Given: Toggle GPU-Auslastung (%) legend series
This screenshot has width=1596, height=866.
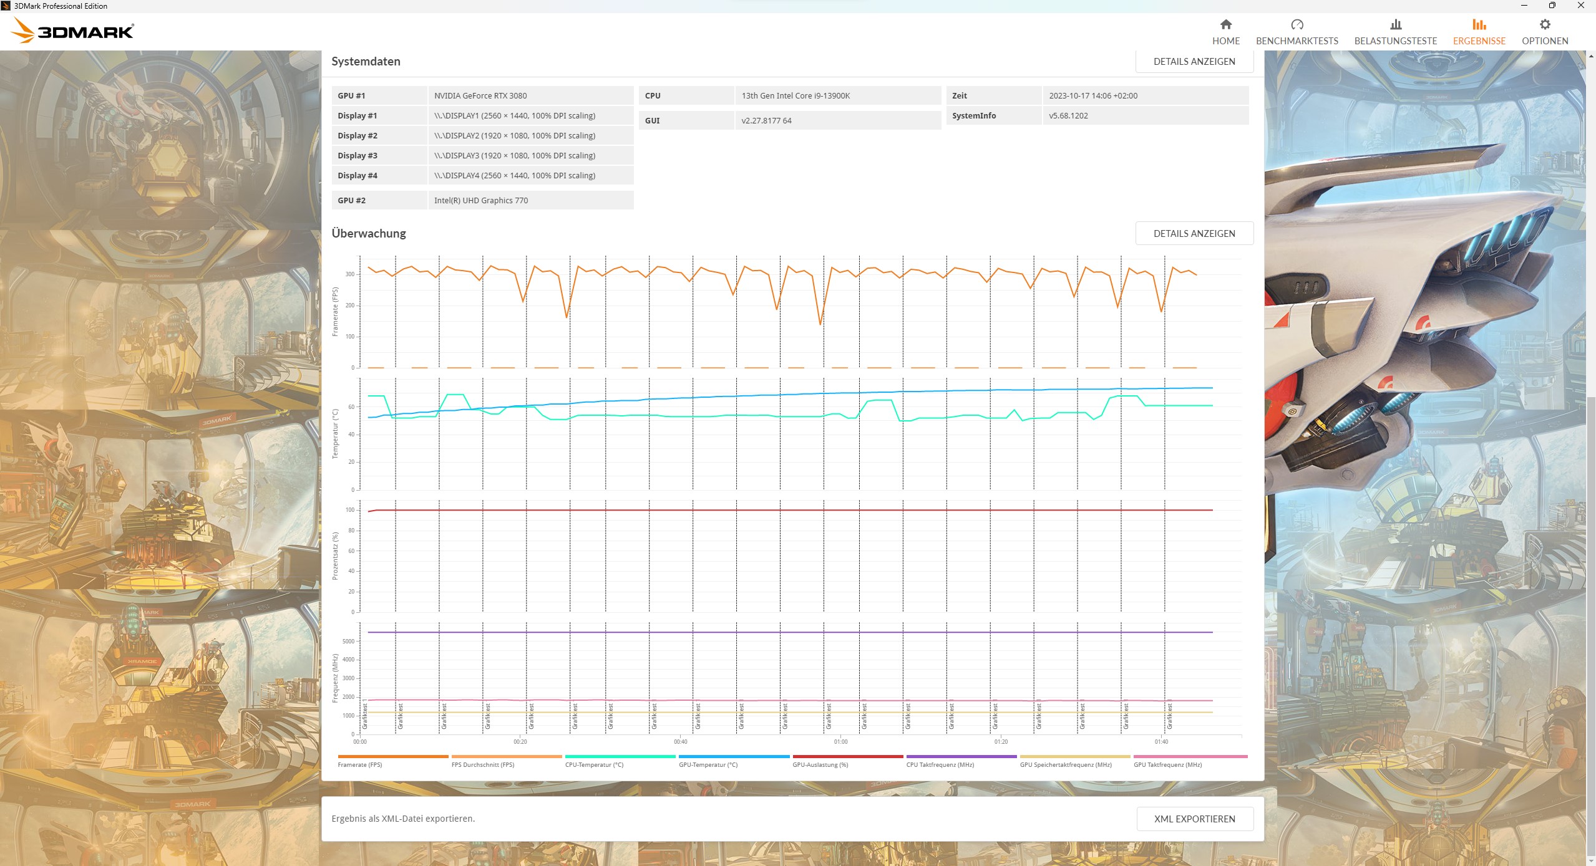Looking at the screenshot, I should tap(819, 764).
